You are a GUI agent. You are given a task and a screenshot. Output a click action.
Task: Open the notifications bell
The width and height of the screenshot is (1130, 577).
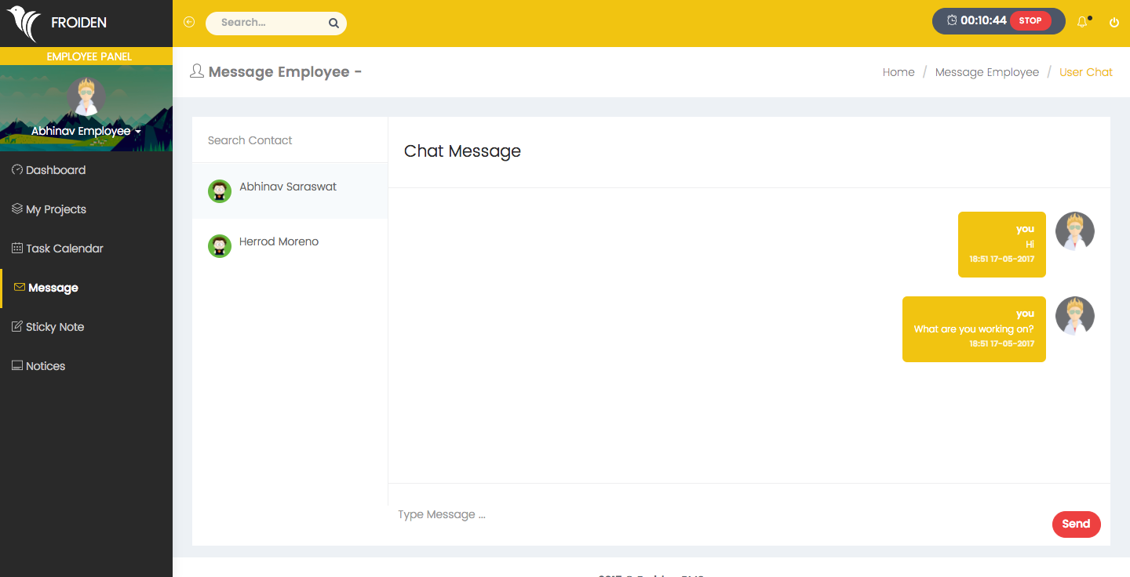point(1083,22)
